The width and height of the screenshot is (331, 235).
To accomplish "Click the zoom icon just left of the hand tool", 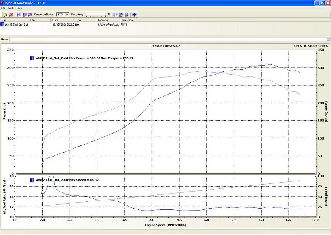I will (x=115, y=14).
